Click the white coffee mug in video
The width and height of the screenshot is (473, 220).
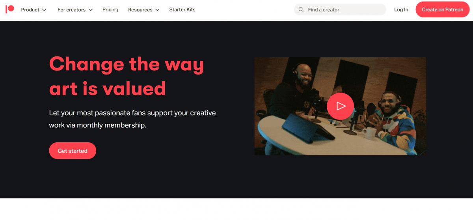[x=369, y=134]
